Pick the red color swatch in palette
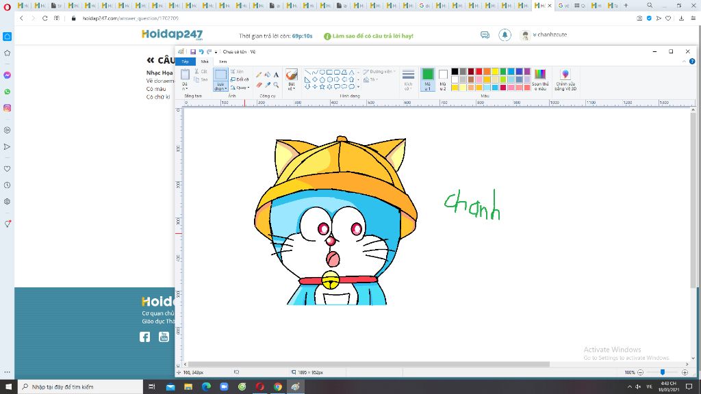This screenshot has height=394, width=701. 479,71
